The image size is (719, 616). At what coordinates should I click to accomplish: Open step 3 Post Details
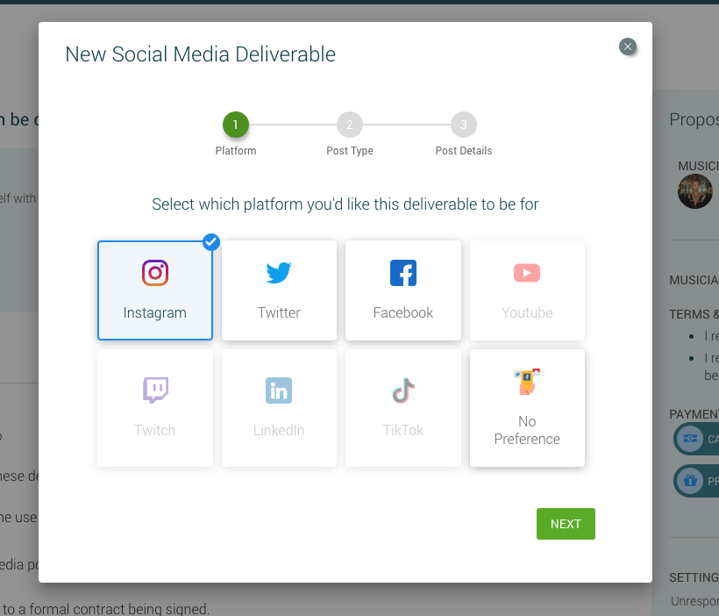[x=463, y=124]
